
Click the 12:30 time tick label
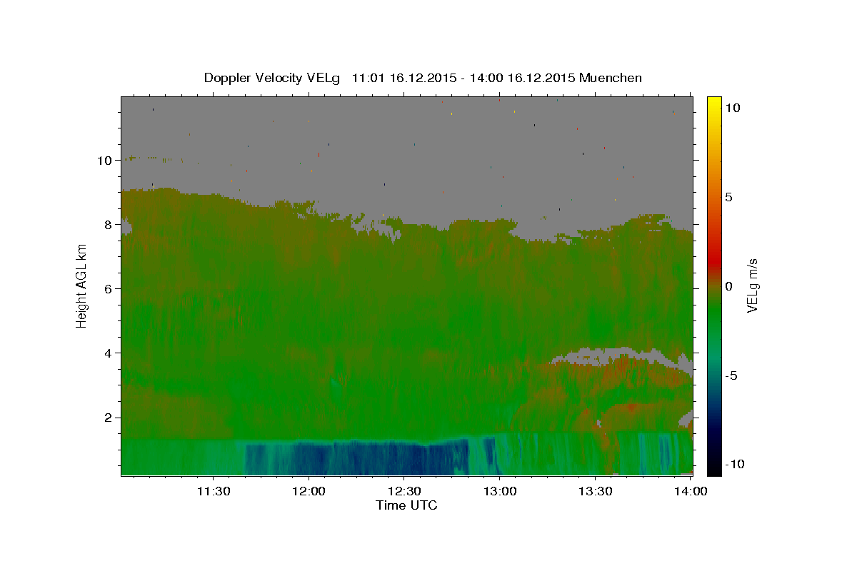pos(404,491)
